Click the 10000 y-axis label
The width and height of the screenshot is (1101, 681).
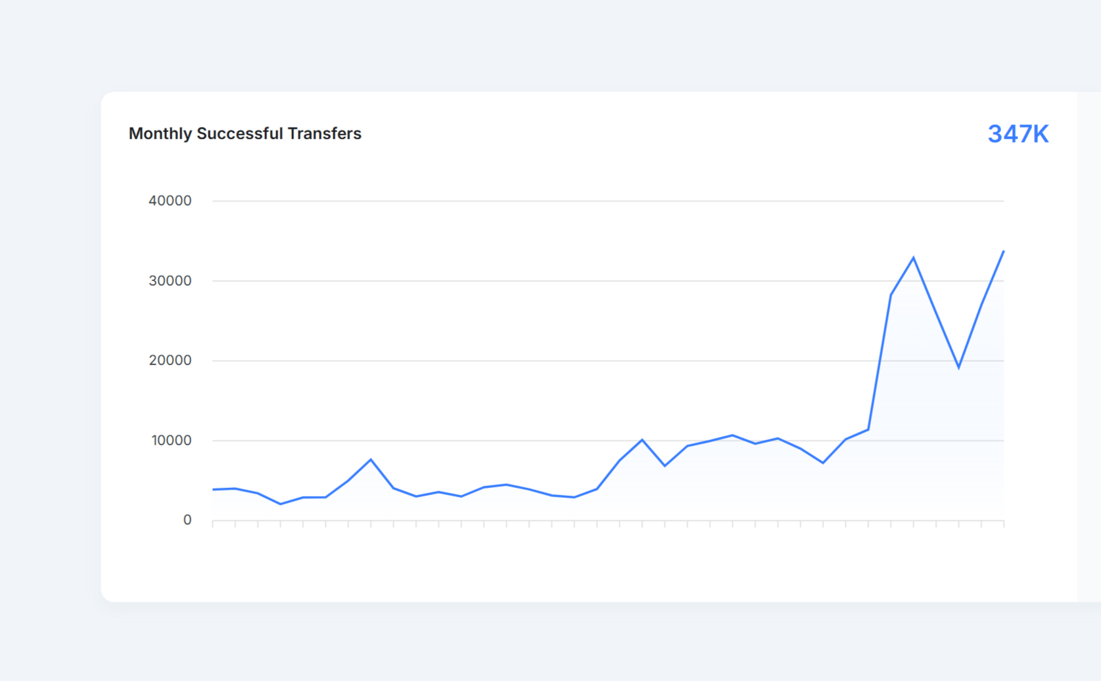click(x=171, y=441)
